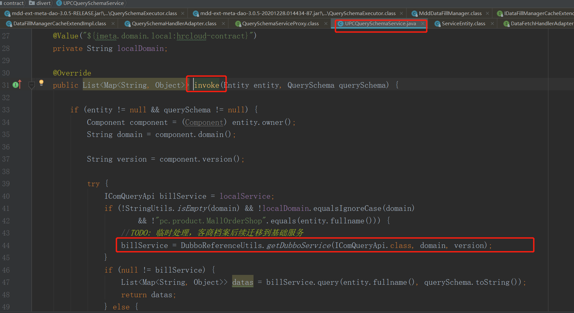Close the MddDataFillManager.class tab
Viewport: 574px width, 313px height.
coord(487,13)
